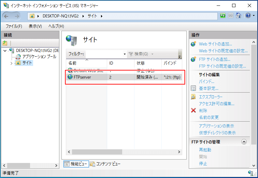Click the forward navigation arrow
This screenshot has height=178, width=258.
point(17,16)
